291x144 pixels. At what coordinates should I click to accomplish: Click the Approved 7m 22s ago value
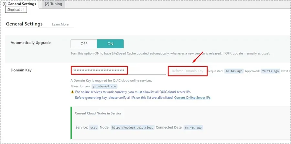270,71
